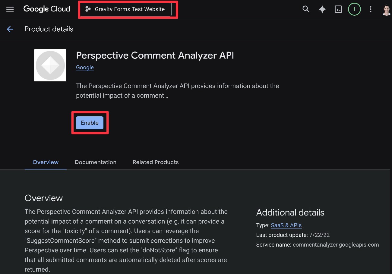Open the Gemini AI assistant

click(322, 9)
